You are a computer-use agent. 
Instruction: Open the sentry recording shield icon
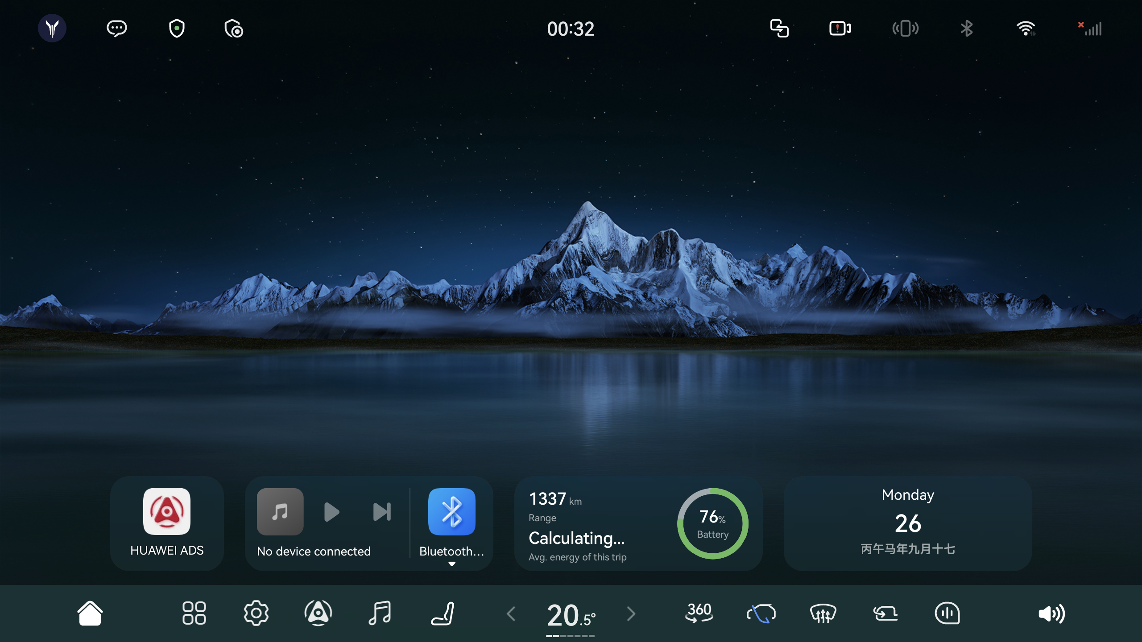[x=234, y=29]
